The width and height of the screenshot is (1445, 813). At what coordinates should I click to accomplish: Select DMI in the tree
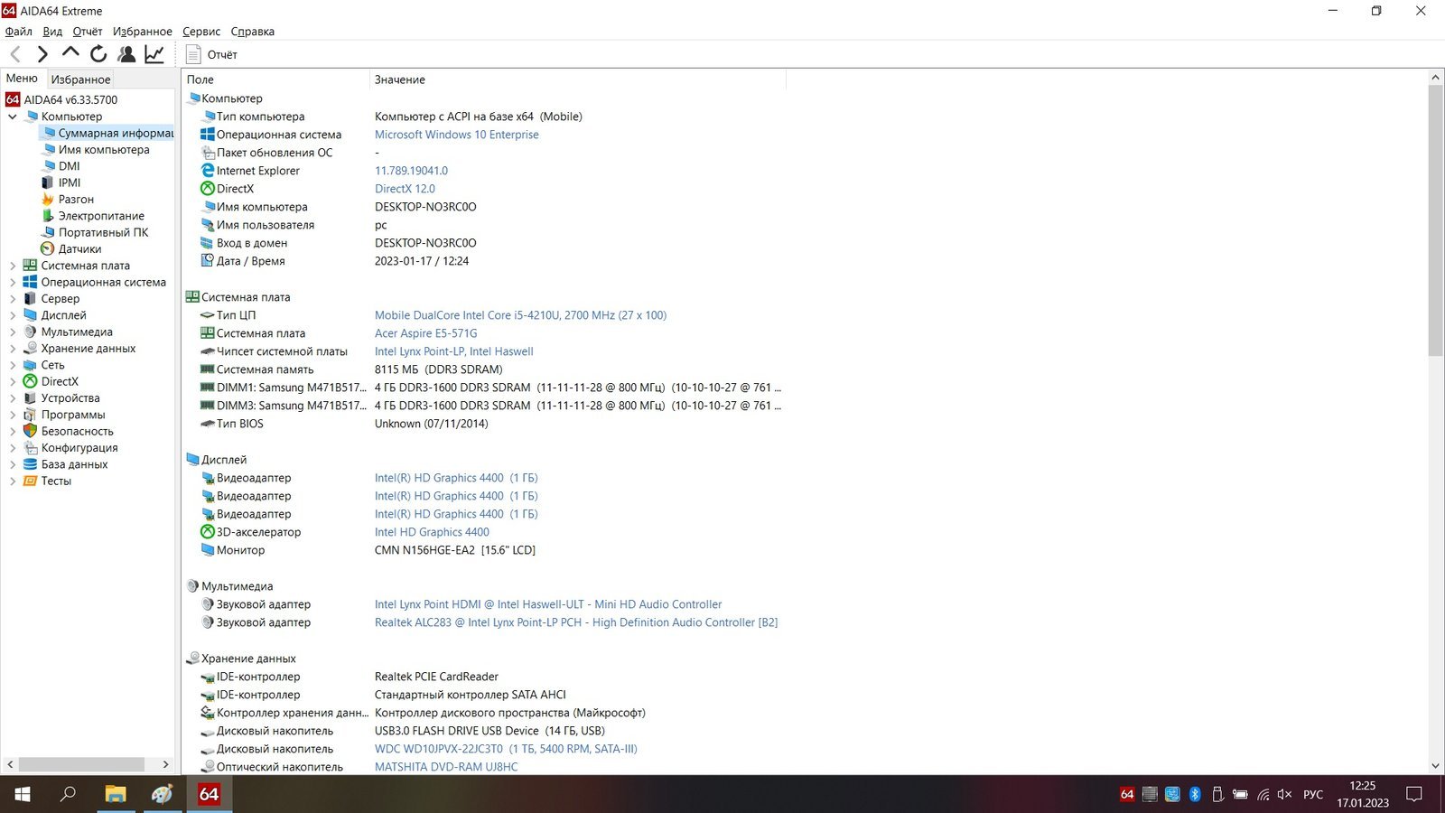click(x=69, y=166)
